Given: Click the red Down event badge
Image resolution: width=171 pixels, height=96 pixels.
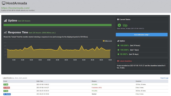Looking at the screenshot, I should coord(7,88).
